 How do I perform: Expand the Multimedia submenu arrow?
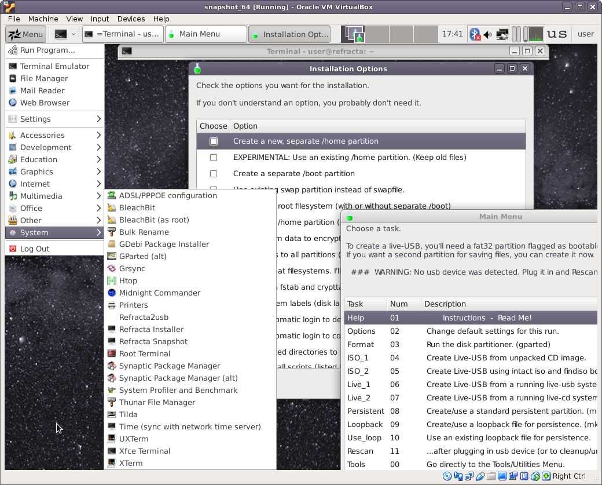(98, 196)
